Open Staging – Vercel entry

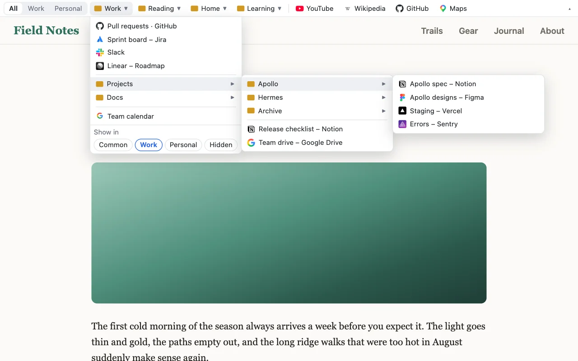pyautogui.click(x=468, y=111)
